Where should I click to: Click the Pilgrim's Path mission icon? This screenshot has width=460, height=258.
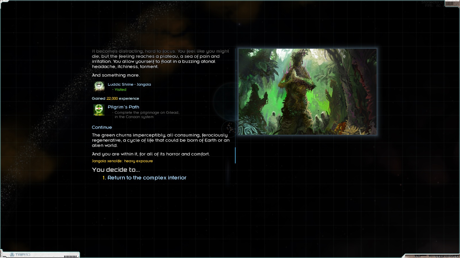pyautogui.click(x=99, y=110)
